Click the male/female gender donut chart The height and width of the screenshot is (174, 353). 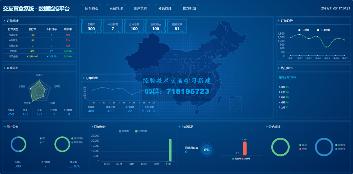click(x=19, y=144)
